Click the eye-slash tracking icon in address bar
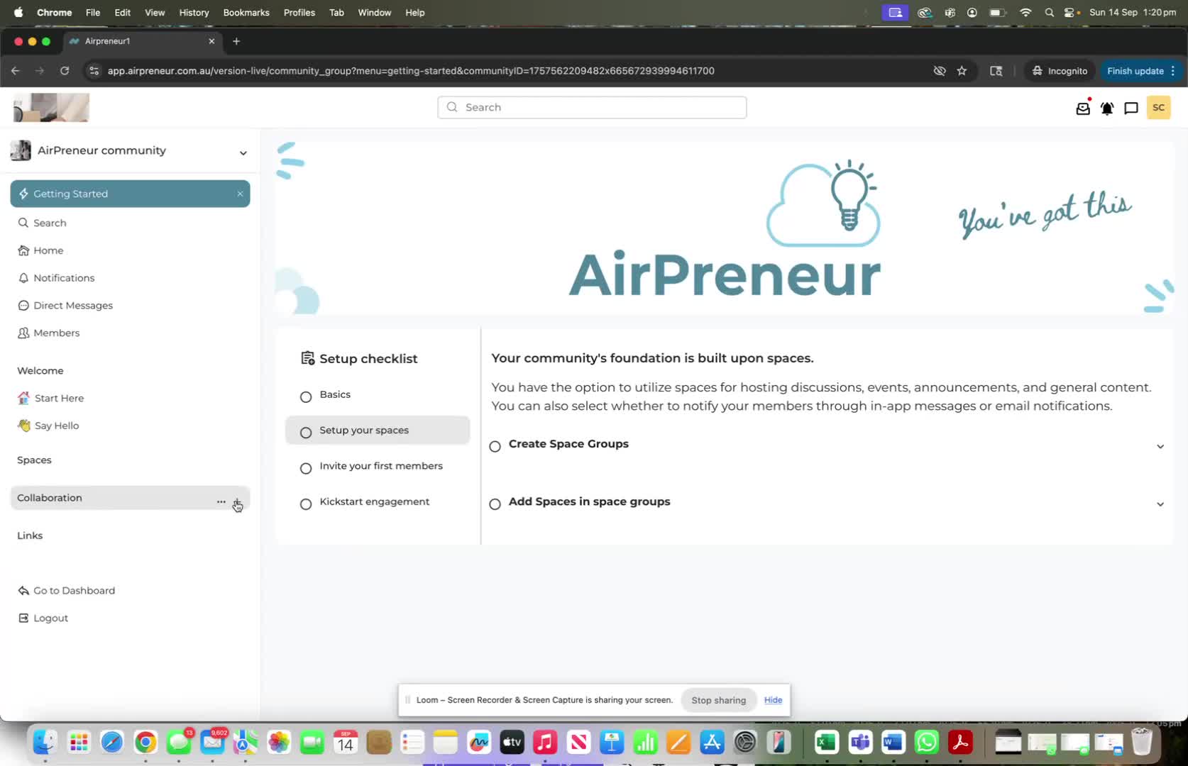Image resolution: width=1188 pixels, height=766 pixels. (x=940, y=71)
